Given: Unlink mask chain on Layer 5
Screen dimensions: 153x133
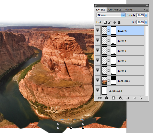Looking at the screenshot, I should coord(109,30).
